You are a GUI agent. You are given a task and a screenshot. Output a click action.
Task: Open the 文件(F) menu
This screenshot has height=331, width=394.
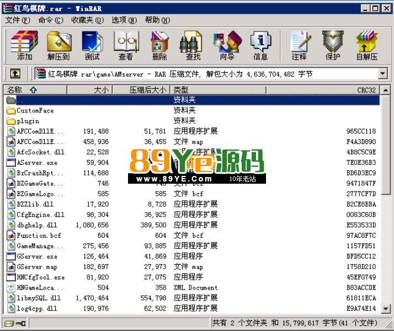[x=18, y=20]
